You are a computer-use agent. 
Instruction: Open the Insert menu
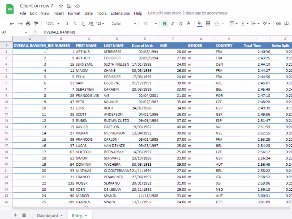coord(58,14)
